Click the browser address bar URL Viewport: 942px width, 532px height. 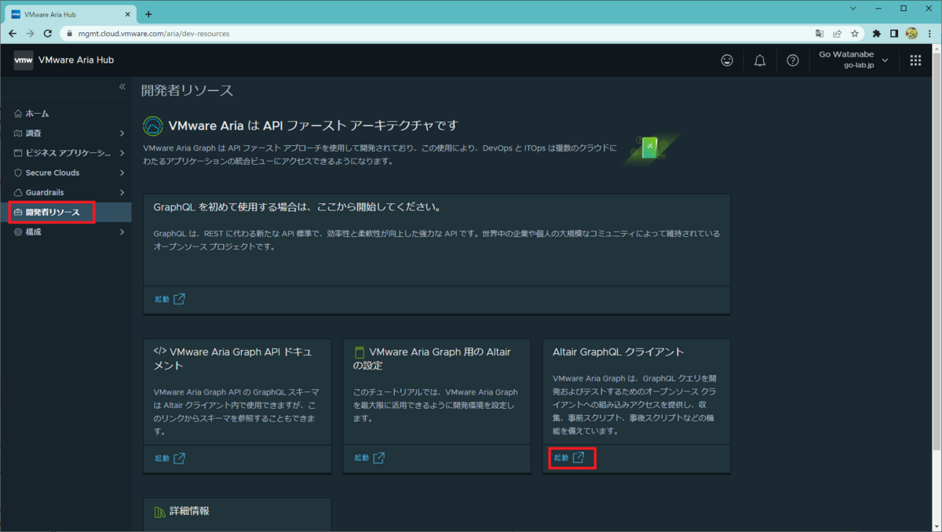tap(155, 34)
